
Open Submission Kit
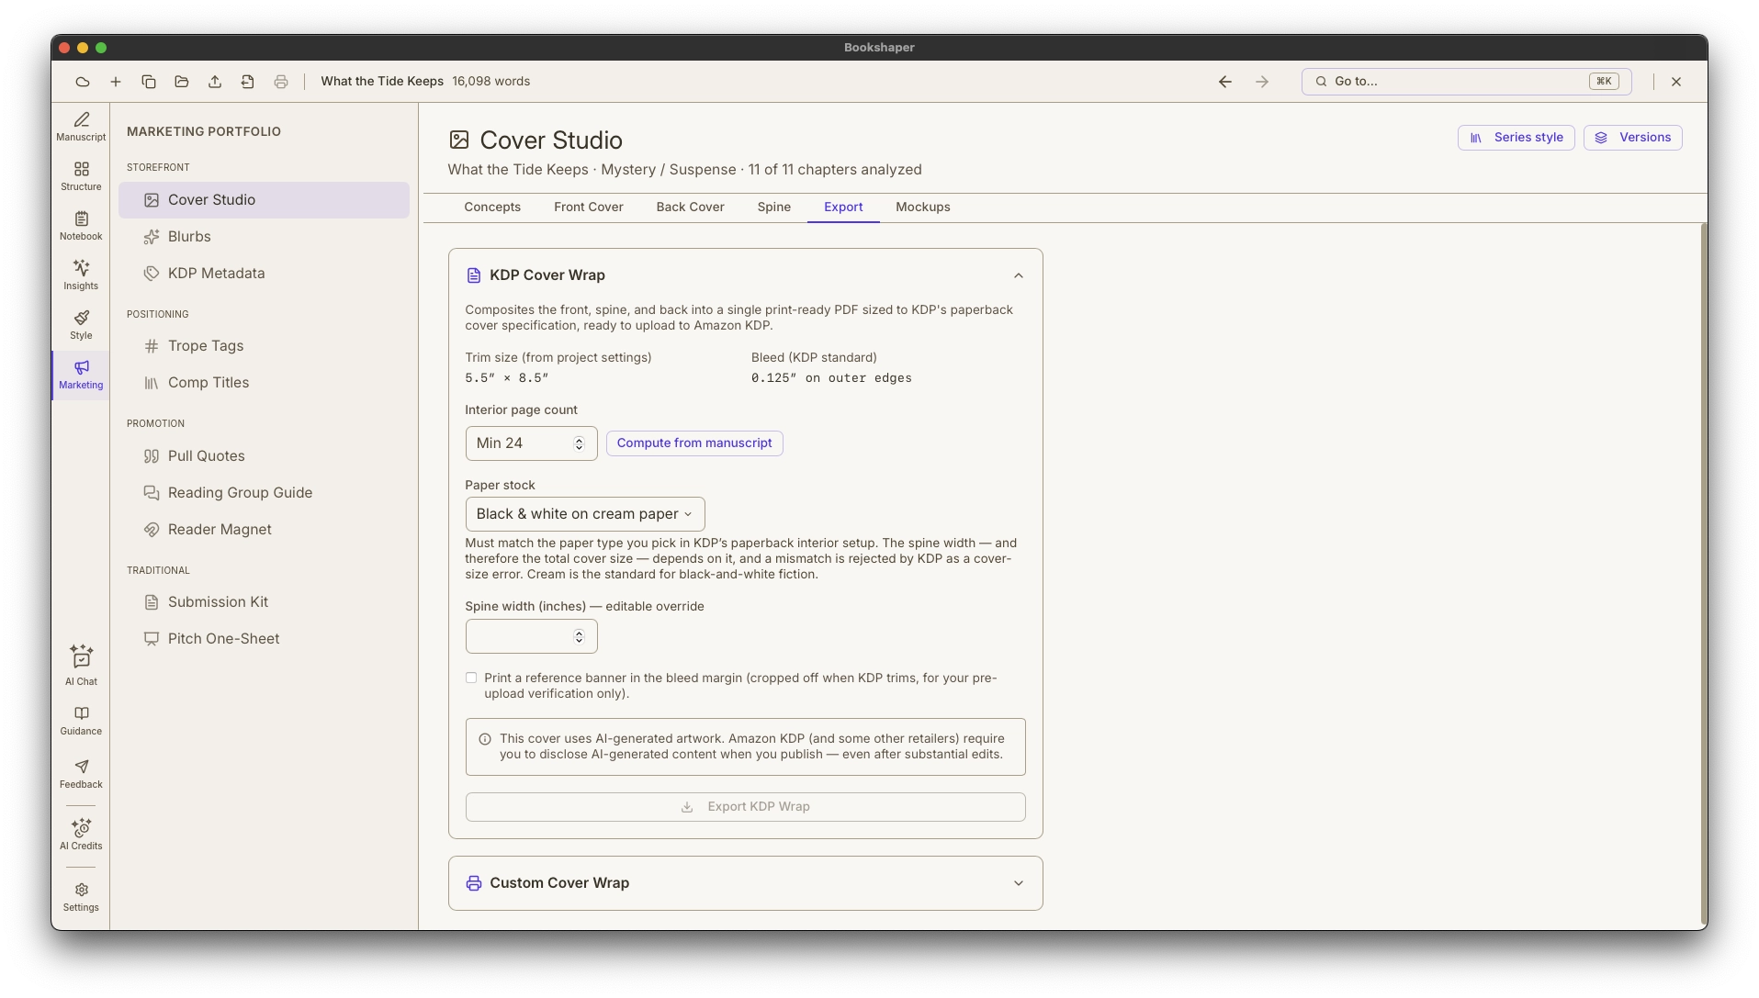coord(264,602)
